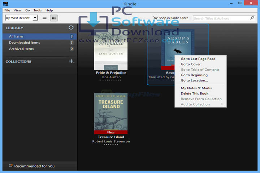Open the By Most Recent sort dropdown

21,18
